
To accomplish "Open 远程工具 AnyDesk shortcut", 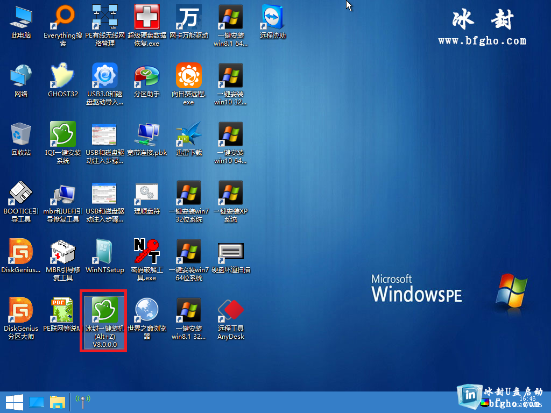I will (x=230, y=318).
